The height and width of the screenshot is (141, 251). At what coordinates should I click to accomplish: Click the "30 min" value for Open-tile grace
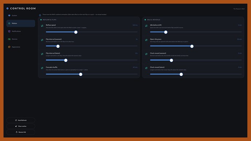click(x=239, y=39)
